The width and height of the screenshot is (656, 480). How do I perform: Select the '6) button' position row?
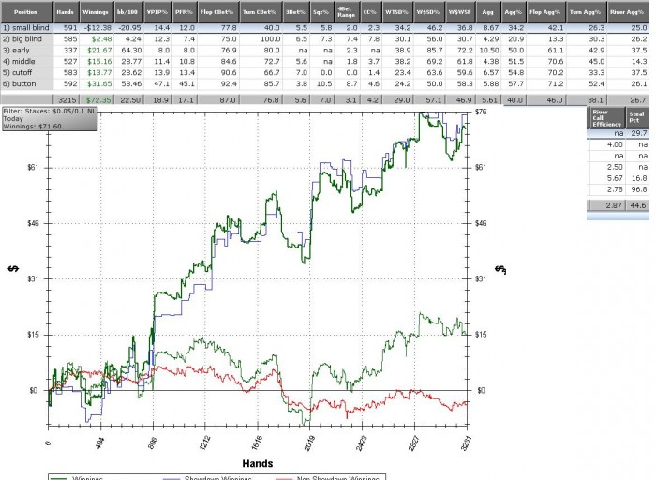tap(324, 83)
